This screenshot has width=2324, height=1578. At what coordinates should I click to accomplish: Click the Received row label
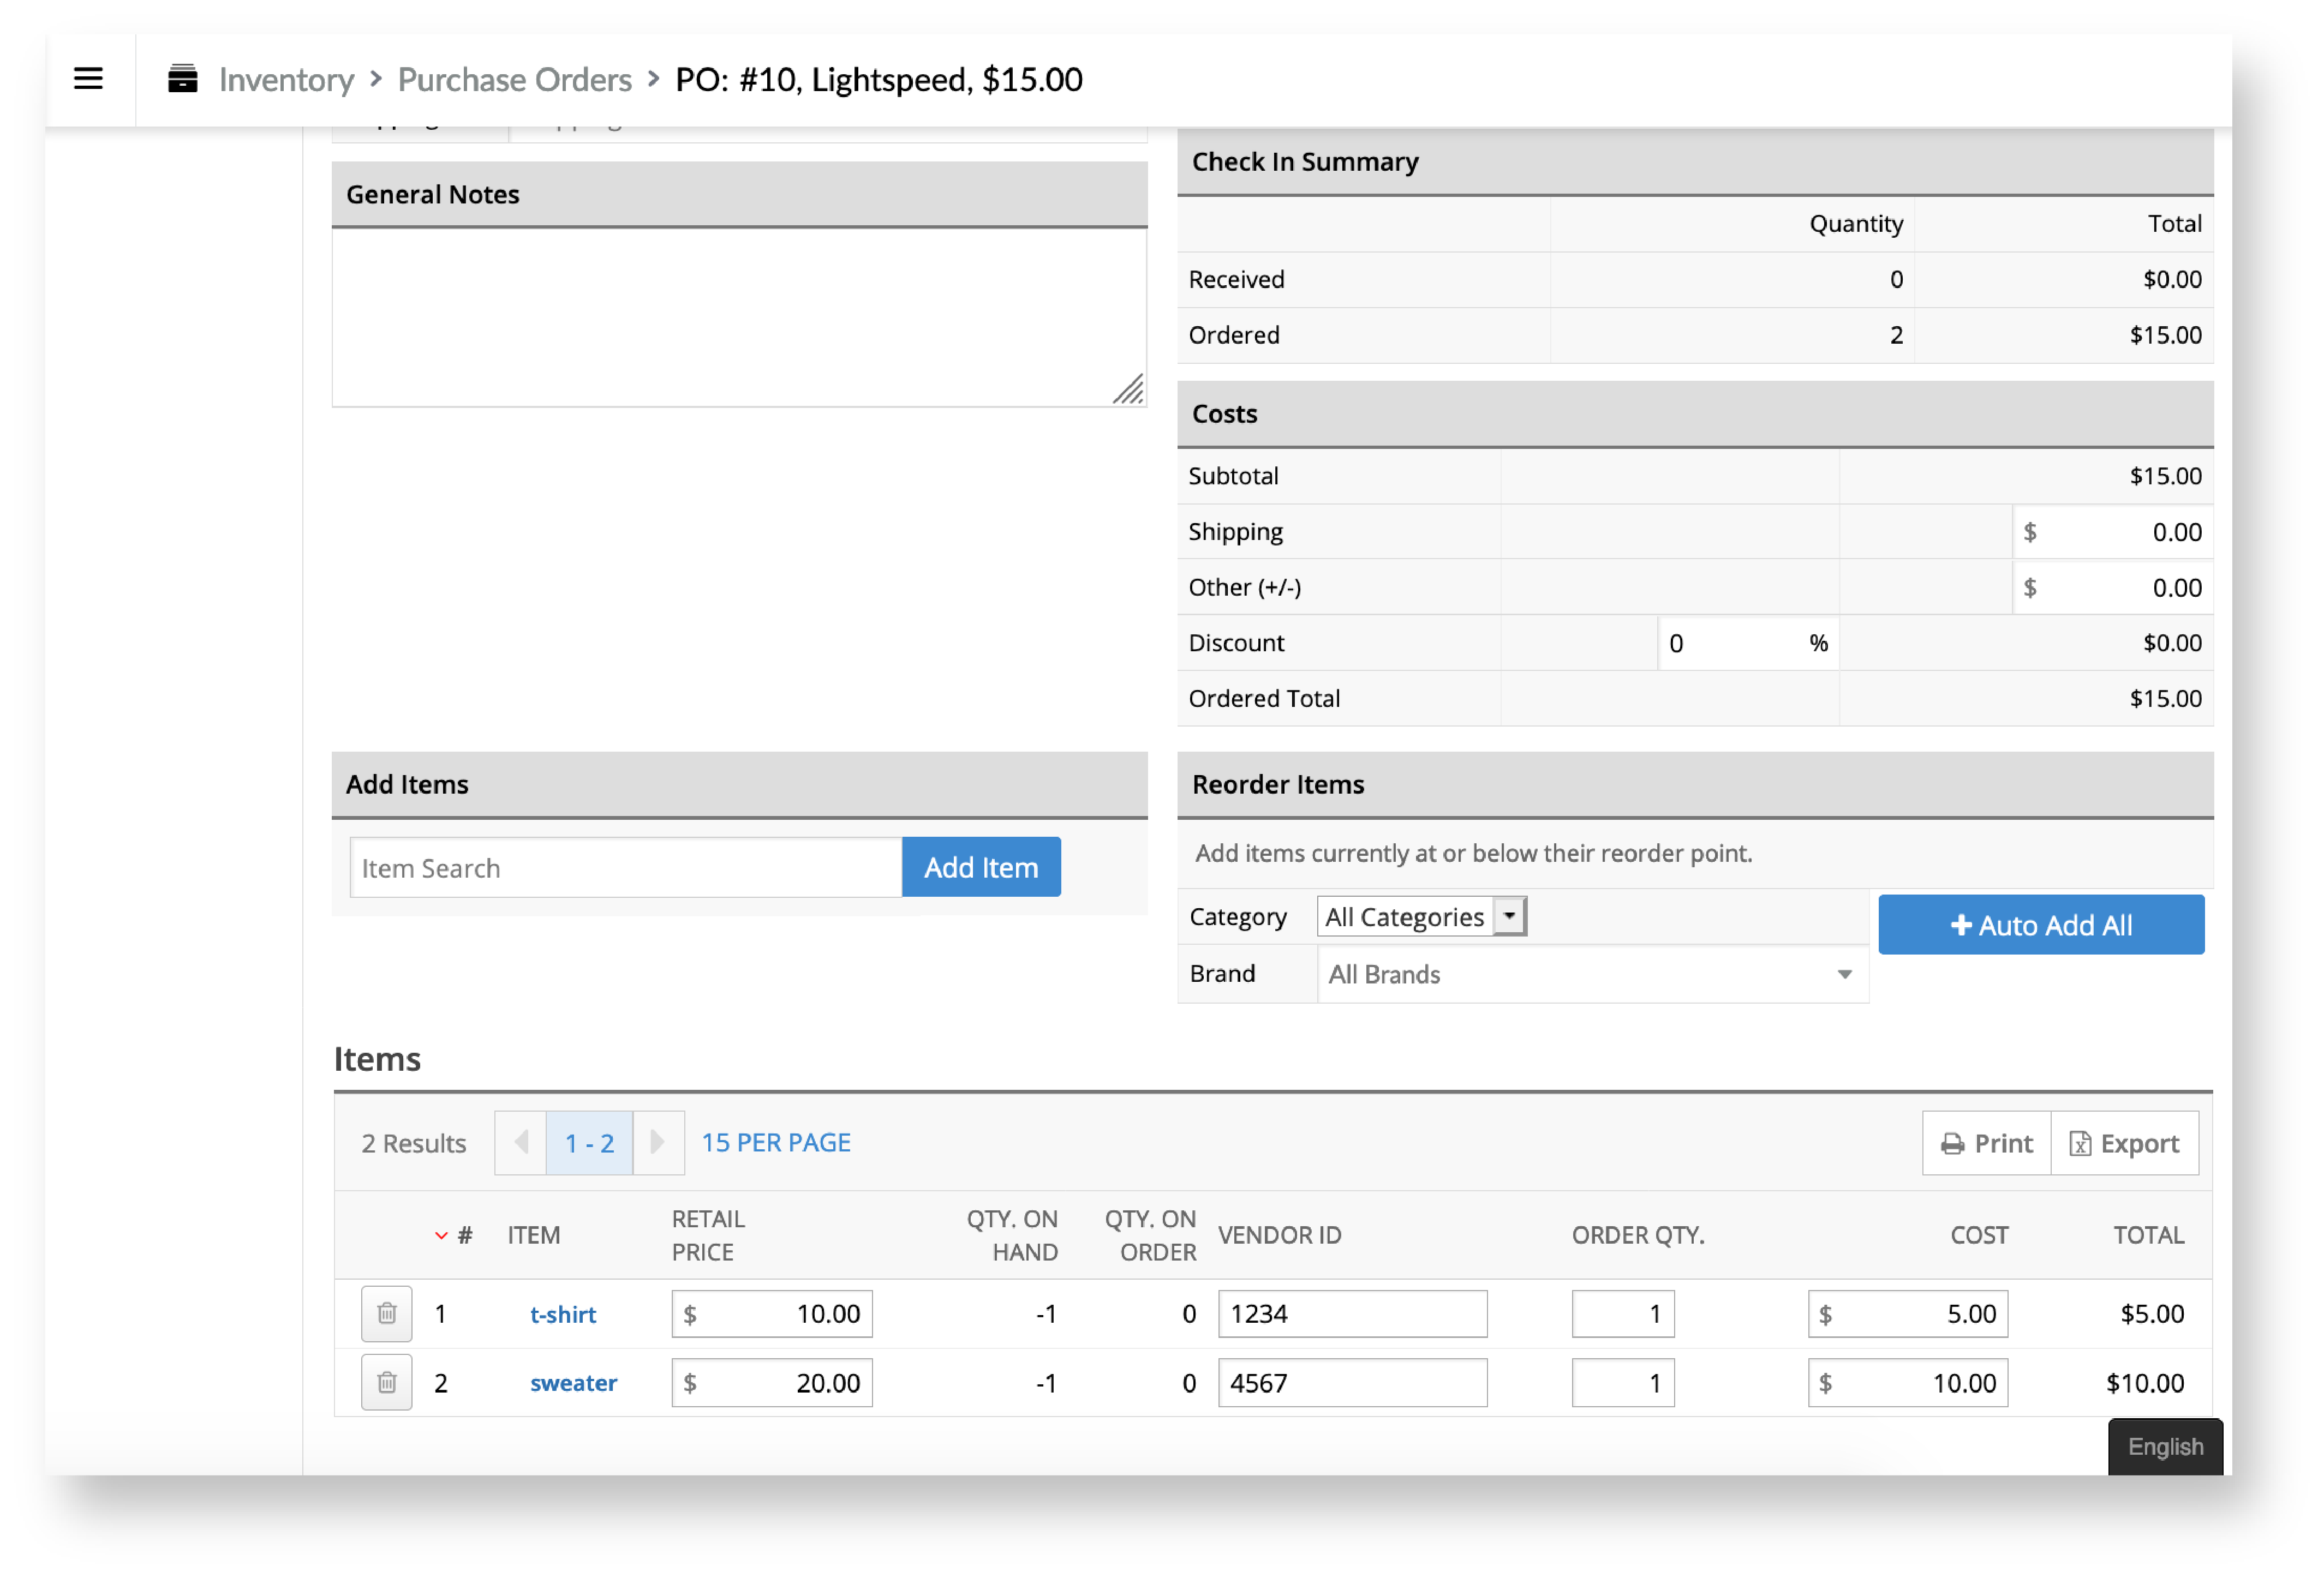(x=1236, y=280)
